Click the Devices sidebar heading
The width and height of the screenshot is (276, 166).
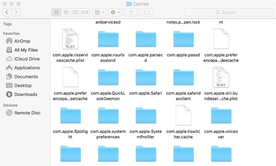[x=10, y=105]
